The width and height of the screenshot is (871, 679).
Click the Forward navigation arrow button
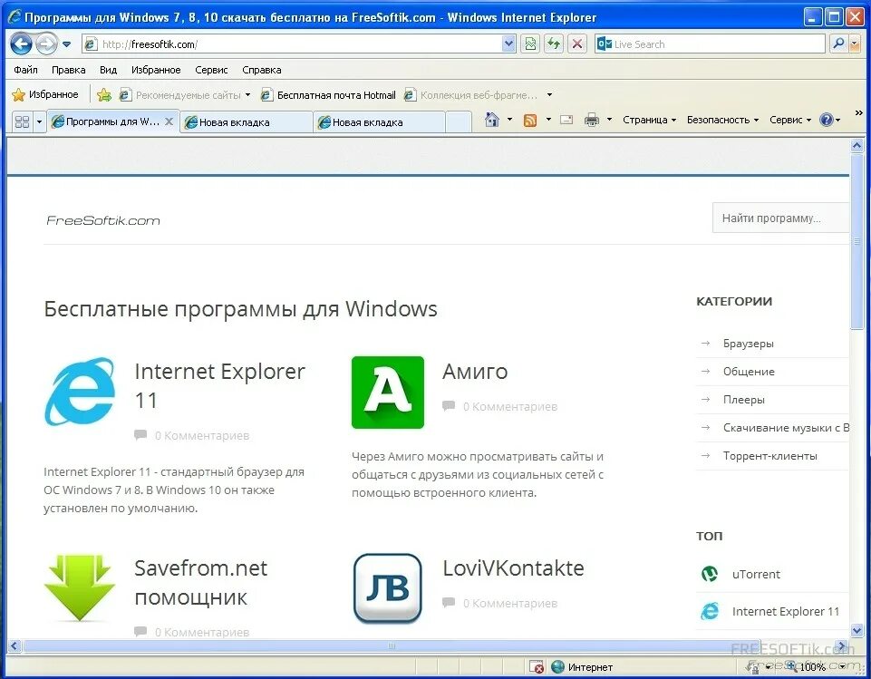click(x=46, y=44)
